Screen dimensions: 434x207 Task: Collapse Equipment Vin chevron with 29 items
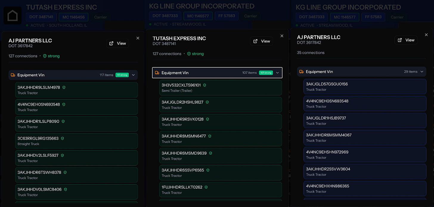[422, 72]
